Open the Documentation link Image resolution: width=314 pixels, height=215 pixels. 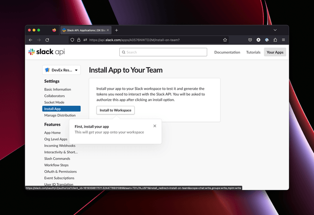227,52
